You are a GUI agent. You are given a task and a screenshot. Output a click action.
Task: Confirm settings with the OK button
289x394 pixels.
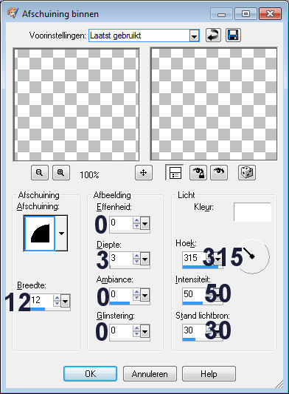[90, 373]
